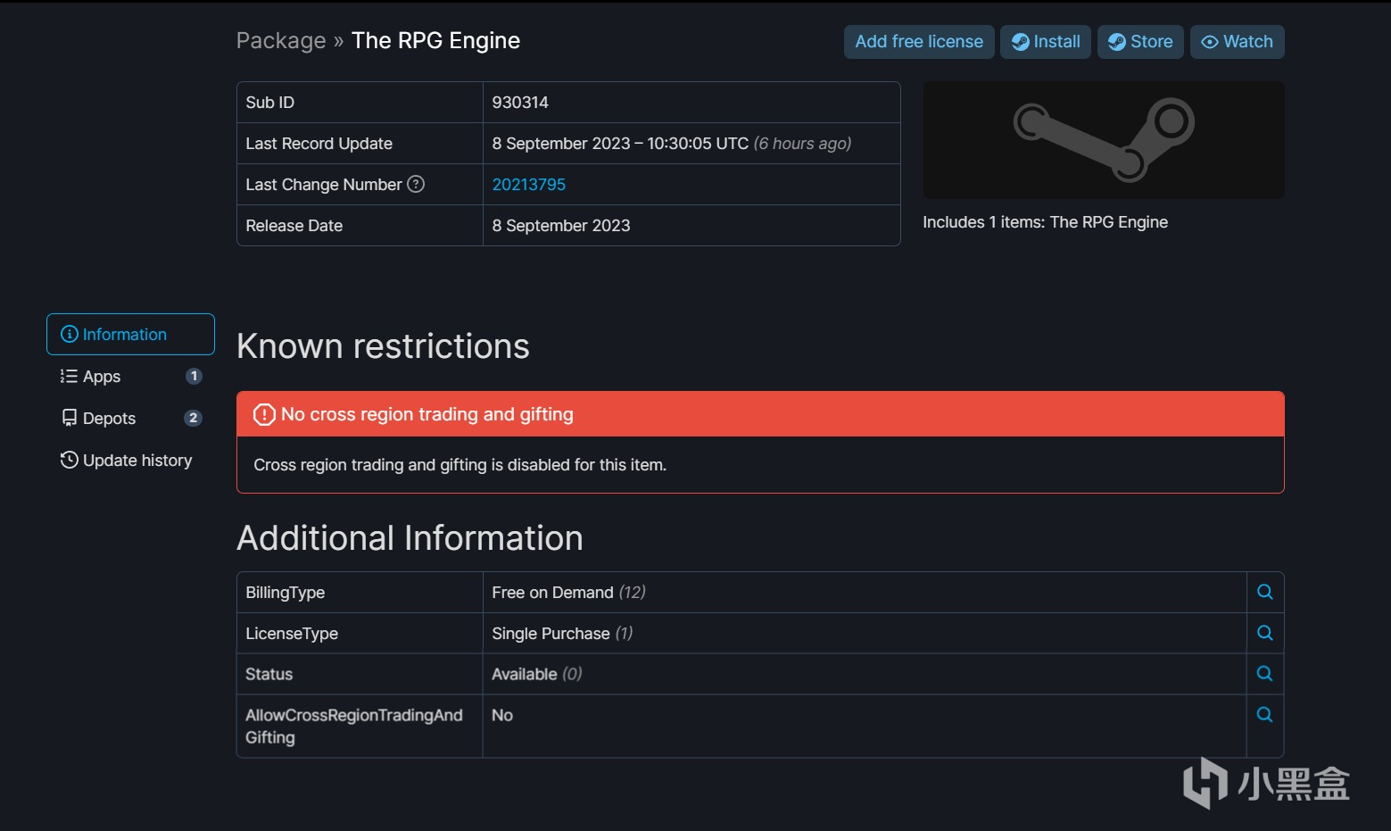
Task: Click the Last Change Number label
Action: 324,185
